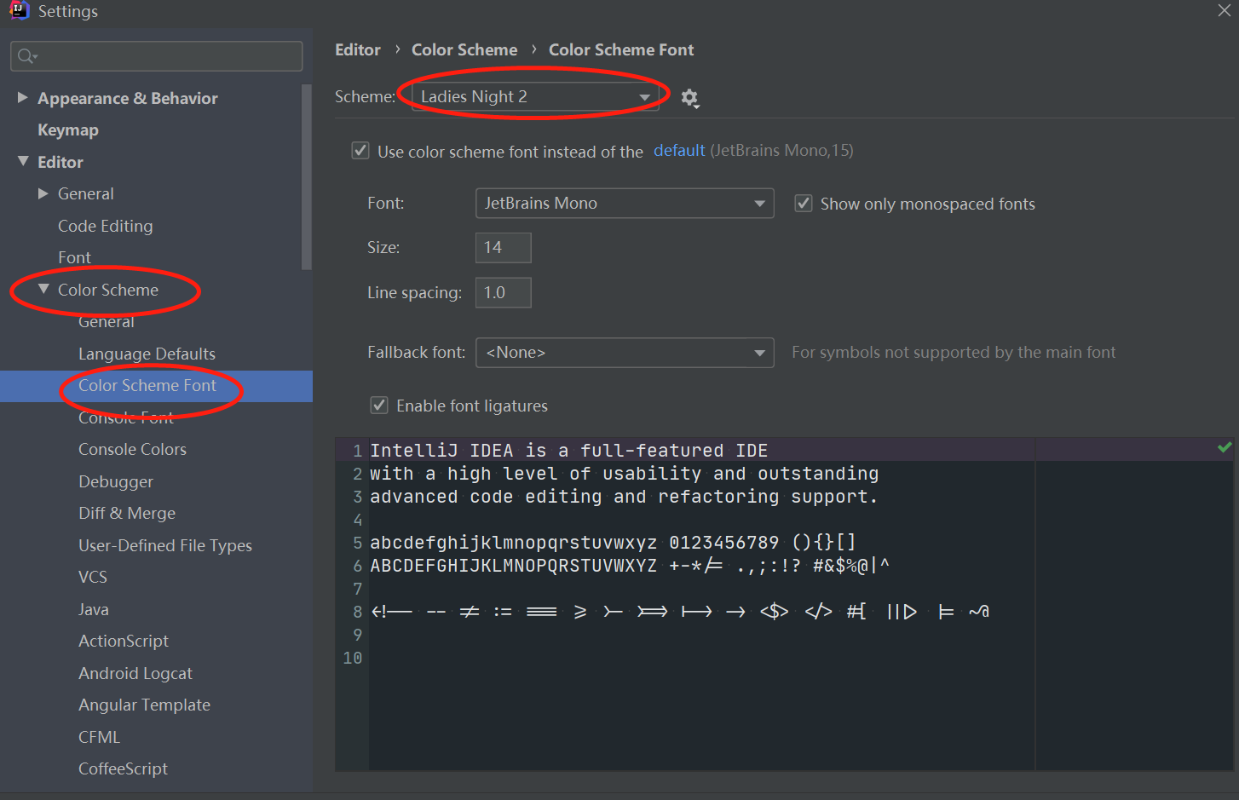This screenshot has width=1239, height=800.
Task: Open the Font settings page under Editor
Action: click(x=74, y=257)
